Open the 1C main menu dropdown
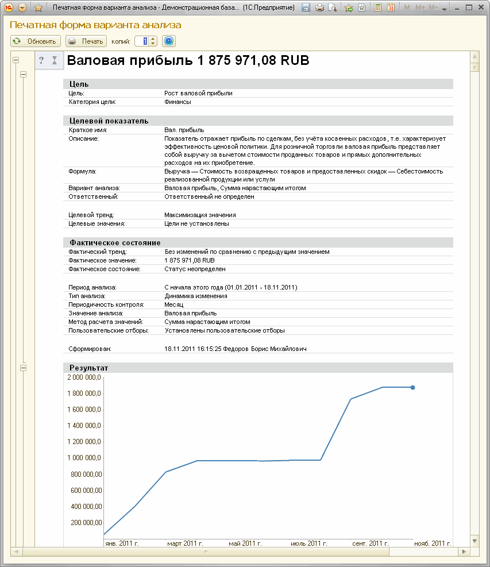The height and width of the screenshot is (567, 490). (22, 8)
